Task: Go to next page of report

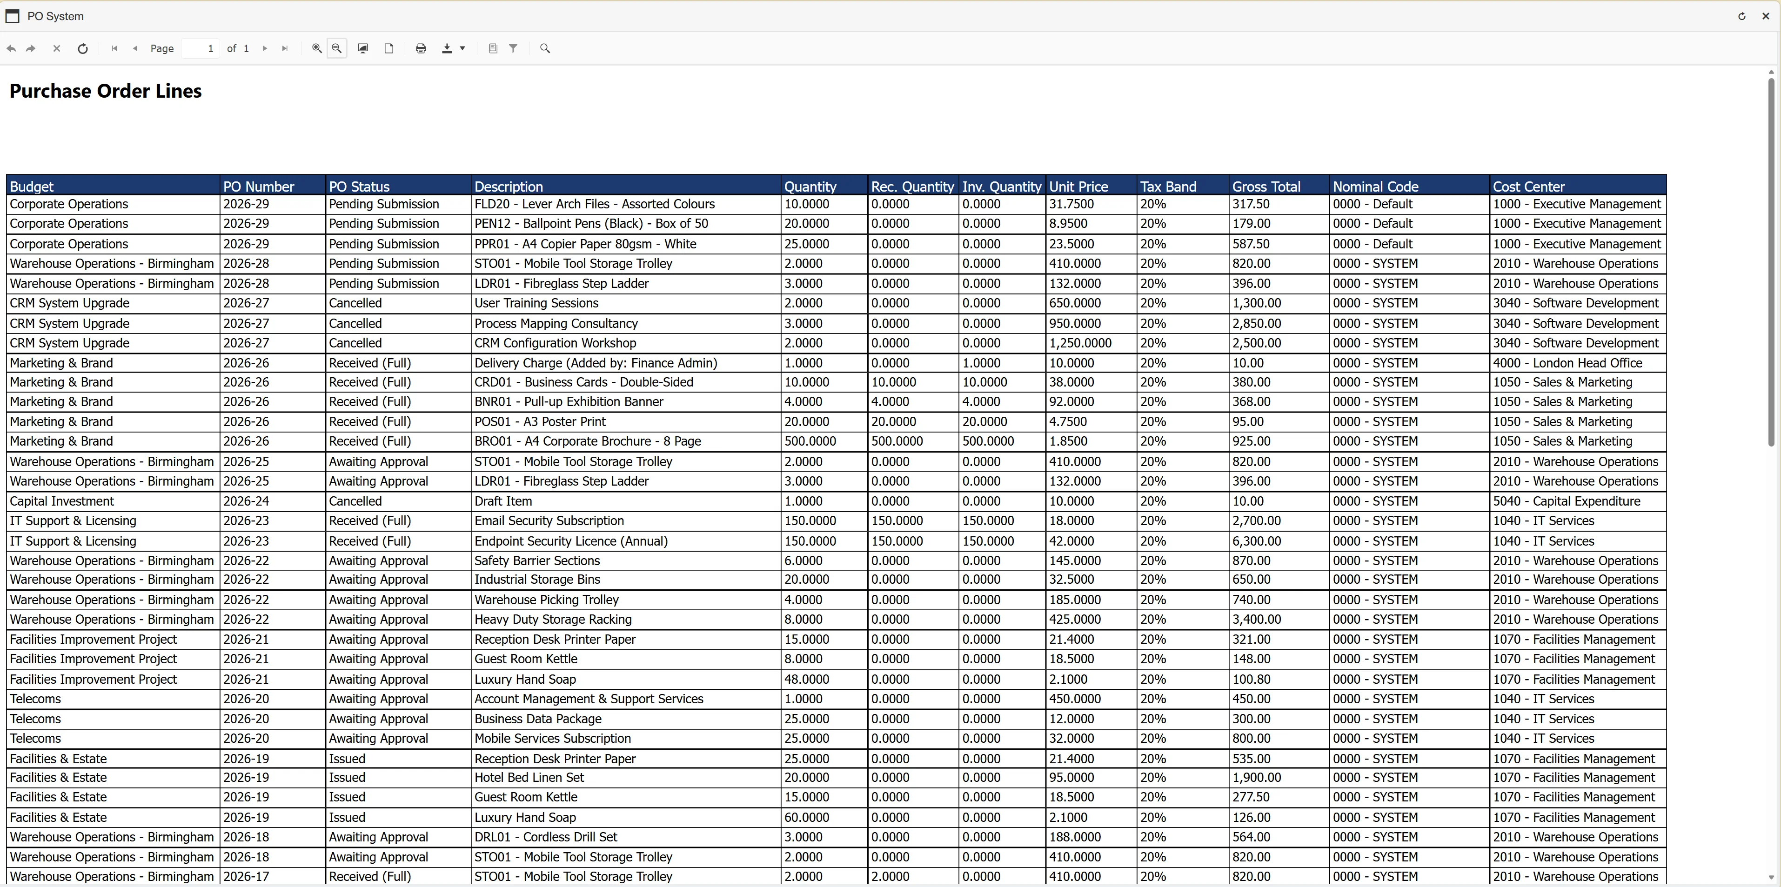Action: point(265,48)
